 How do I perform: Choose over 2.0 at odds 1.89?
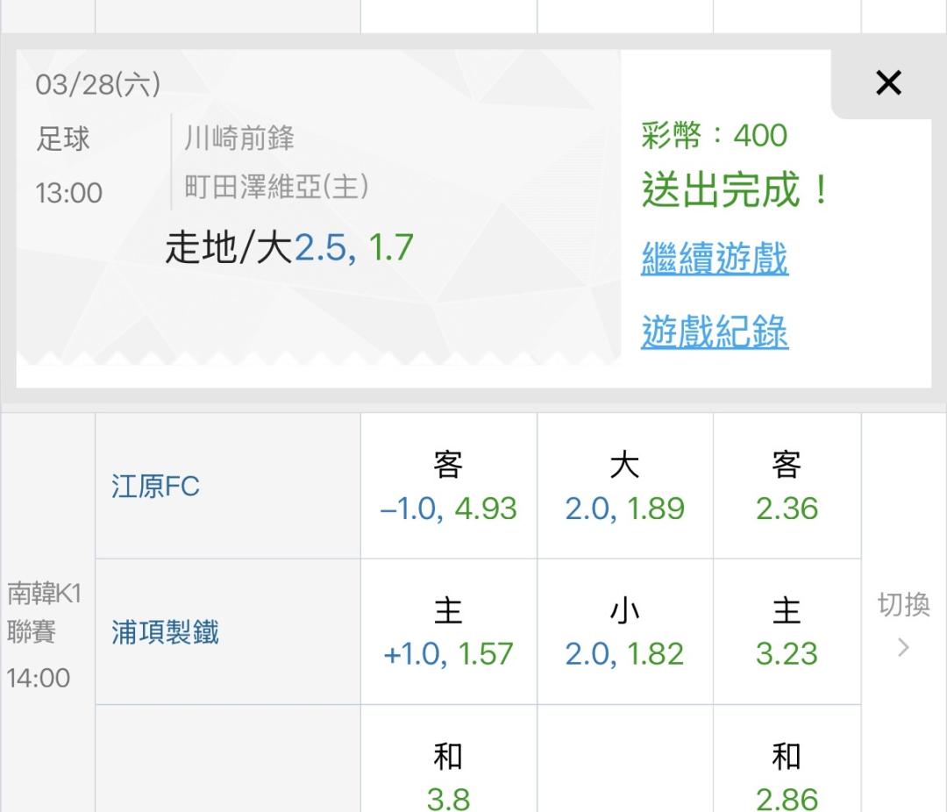point(624,487)
